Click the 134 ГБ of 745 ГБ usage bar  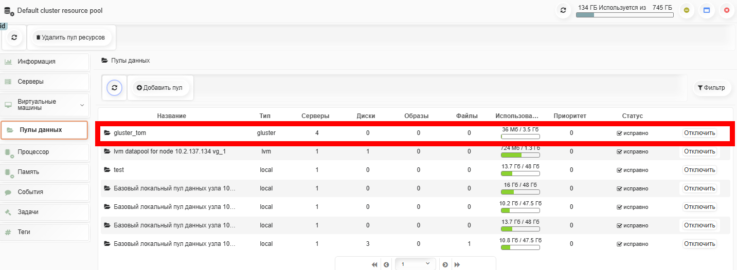[624, 15]
